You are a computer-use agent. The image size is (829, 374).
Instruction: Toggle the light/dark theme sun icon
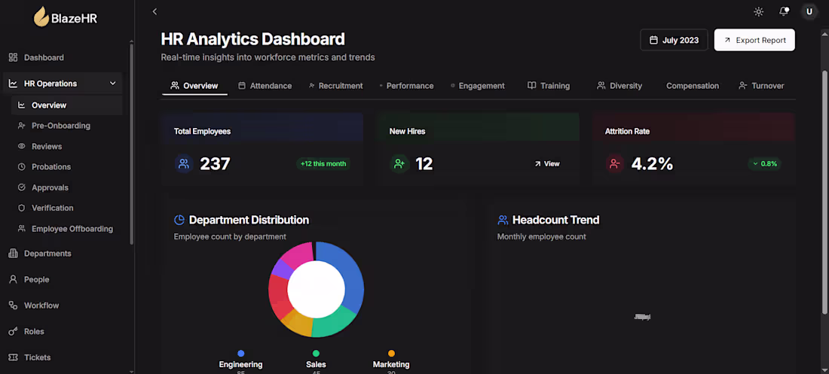tap(759, 11)
